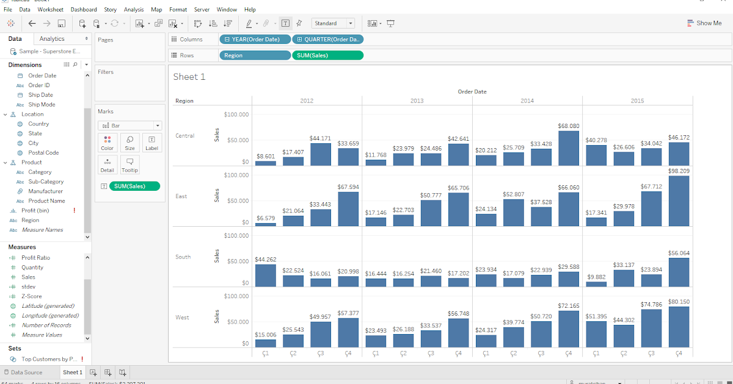The width and height of the screenshot is (733, 384).
Task: Toggle the Presentation Mode icon
Action: [390, 23]
